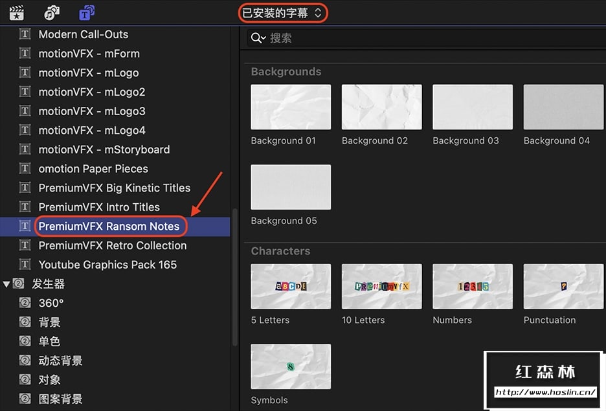
Task: Select the 单色 generator category
Action: 49,342
